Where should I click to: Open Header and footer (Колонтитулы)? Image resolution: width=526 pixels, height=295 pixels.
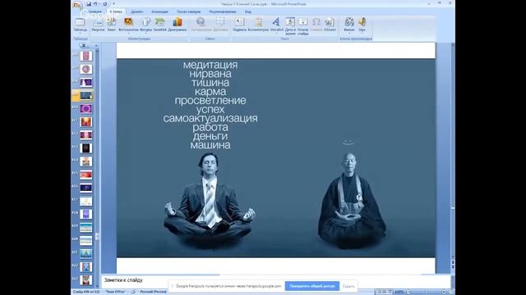(x=258, y=25)
